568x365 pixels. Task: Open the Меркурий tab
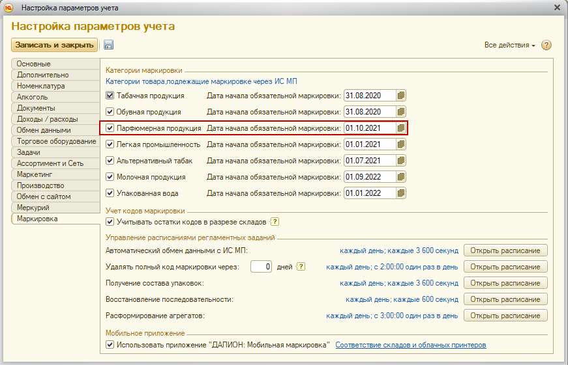[x=56, y=208]
